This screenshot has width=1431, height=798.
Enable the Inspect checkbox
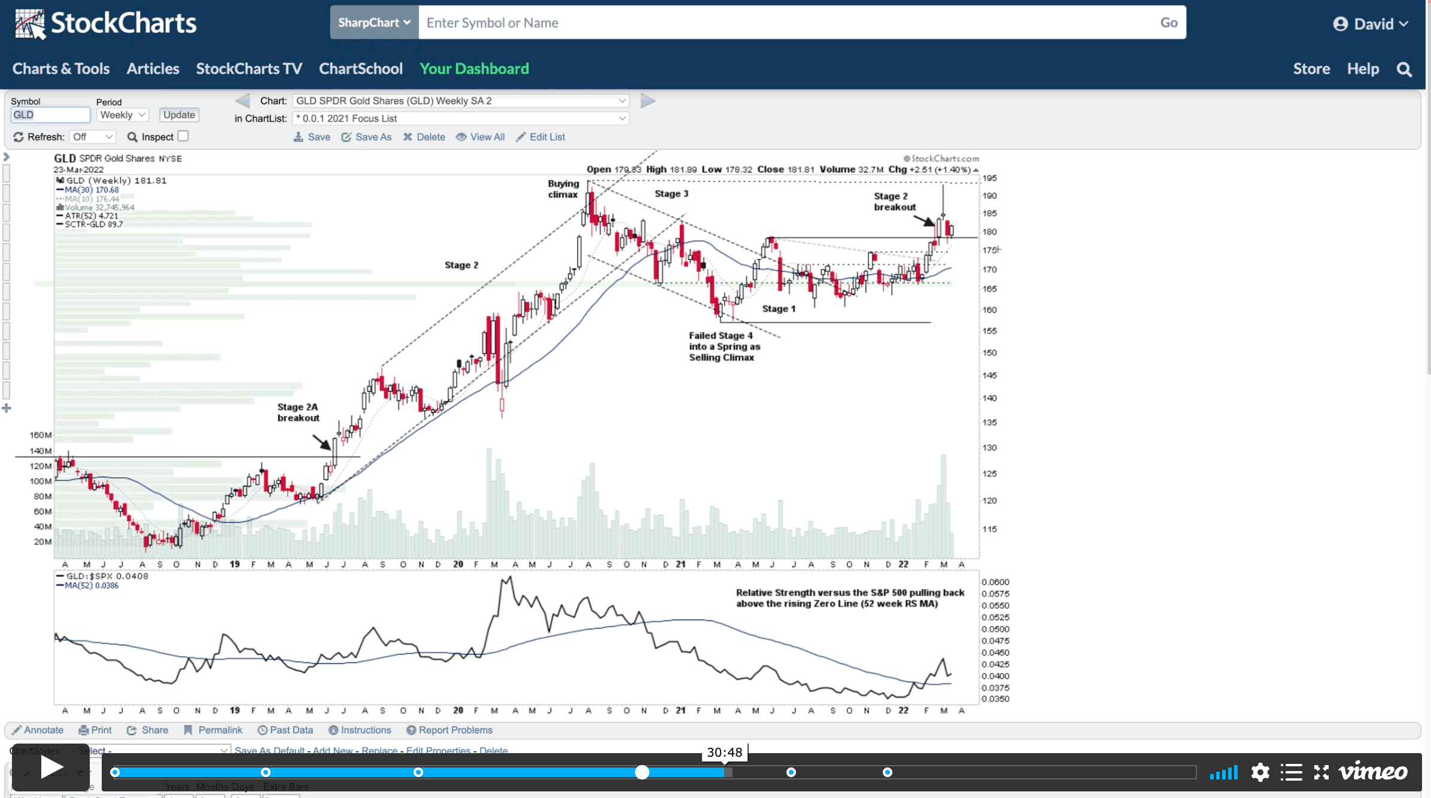(183, 136)
